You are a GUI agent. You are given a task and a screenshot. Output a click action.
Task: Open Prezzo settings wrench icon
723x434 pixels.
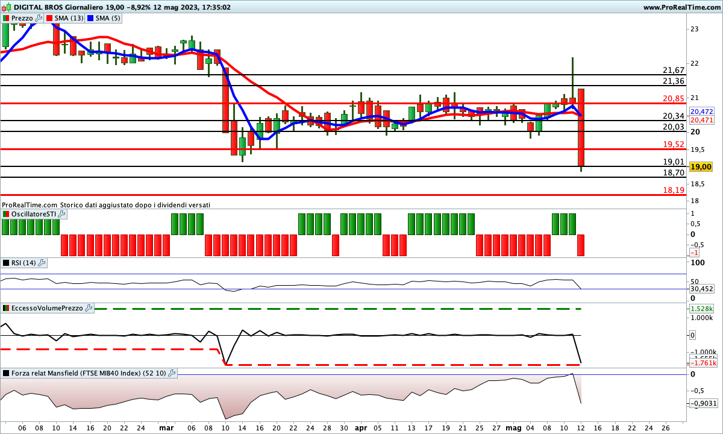39,18
